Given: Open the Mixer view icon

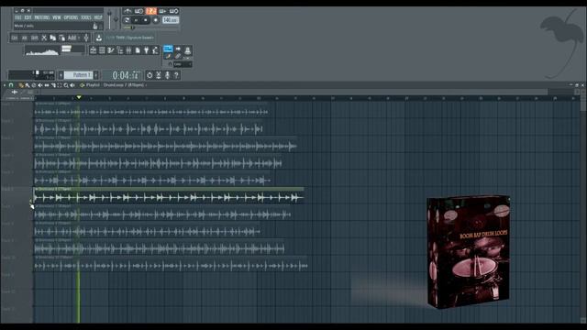Looking at the screenshot, I should coord(128,50).
